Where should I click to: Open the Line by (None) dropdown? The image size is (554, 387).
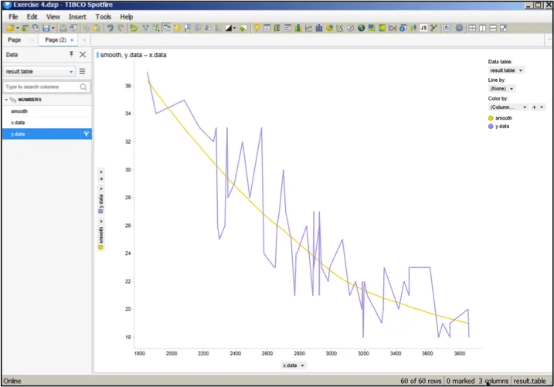click(501, 89)
